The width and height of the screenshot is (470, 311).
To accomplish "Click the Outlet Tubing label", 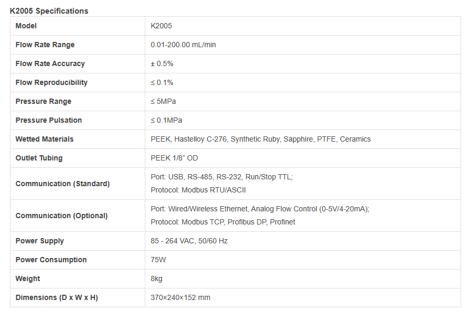I will pyautogui.click(x=39, y=158).
